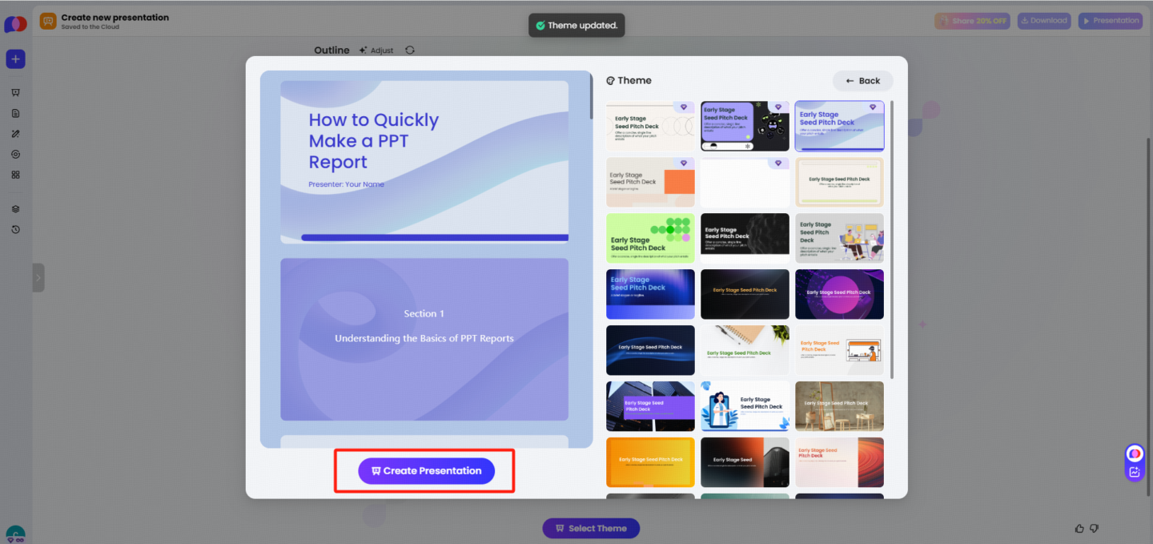Select the white theme with orange title
The width and height of the screenshot is (1153, 544).
[839, 350]
